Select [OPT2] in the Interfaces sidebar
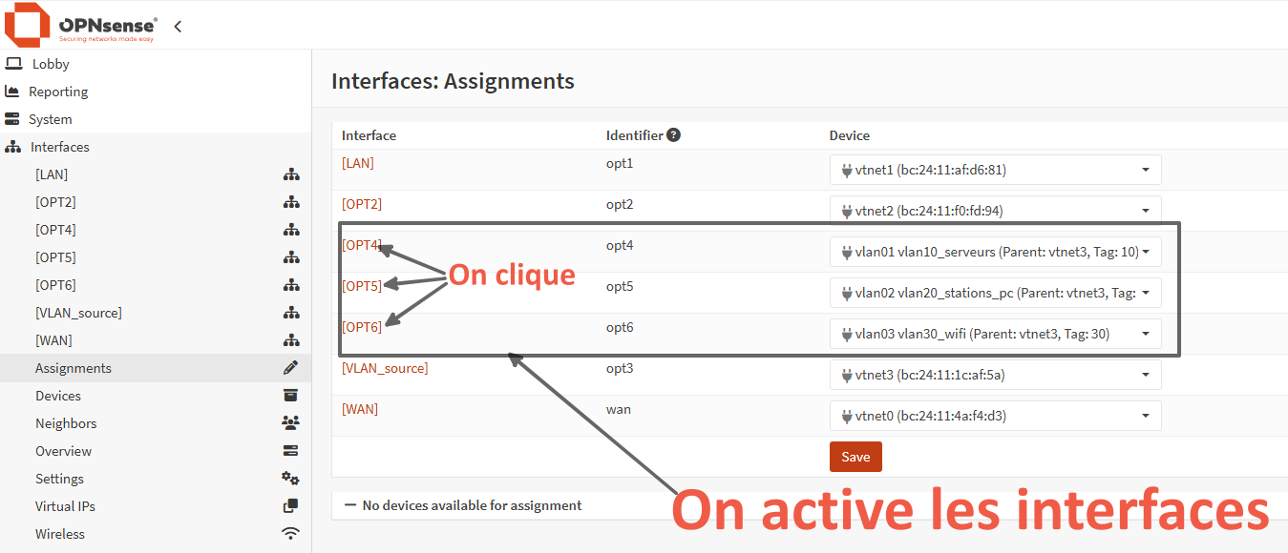The width and height of the screenshot is (1288, 553). tap(55, 202)
